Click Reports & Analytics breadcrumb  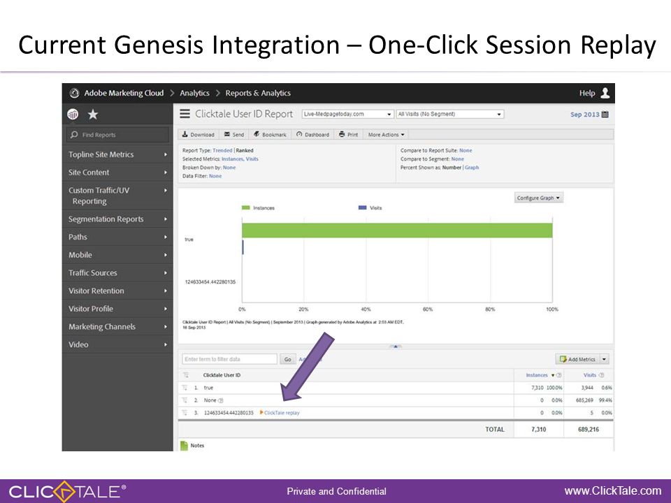[x=258, y=93]
